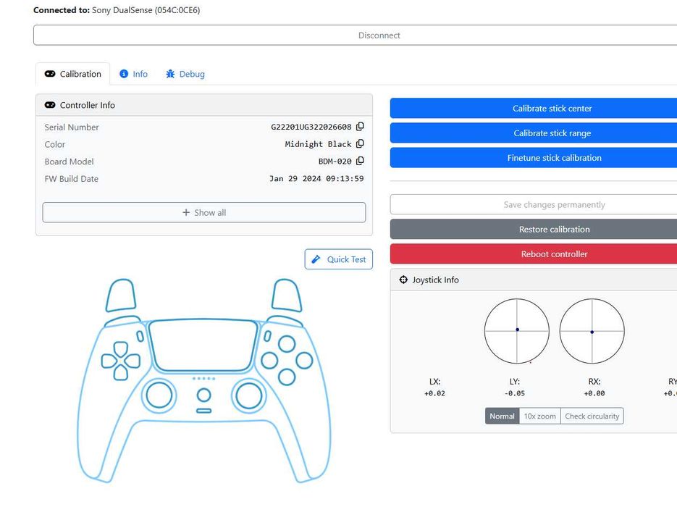Click the circle face button on diagram
Screen dimensions: 677x507
(304, 360)
